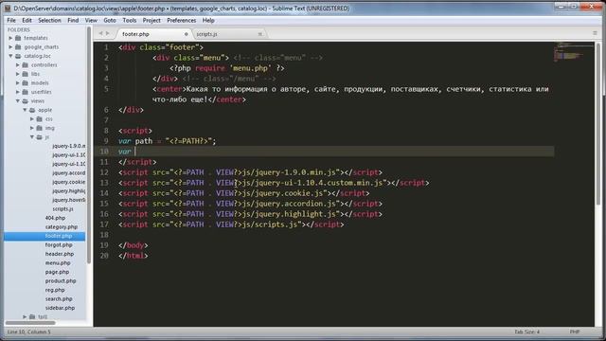Open menu.php in the sidebar
Viewport: 606px width, 341px height.
pos(58,263)
